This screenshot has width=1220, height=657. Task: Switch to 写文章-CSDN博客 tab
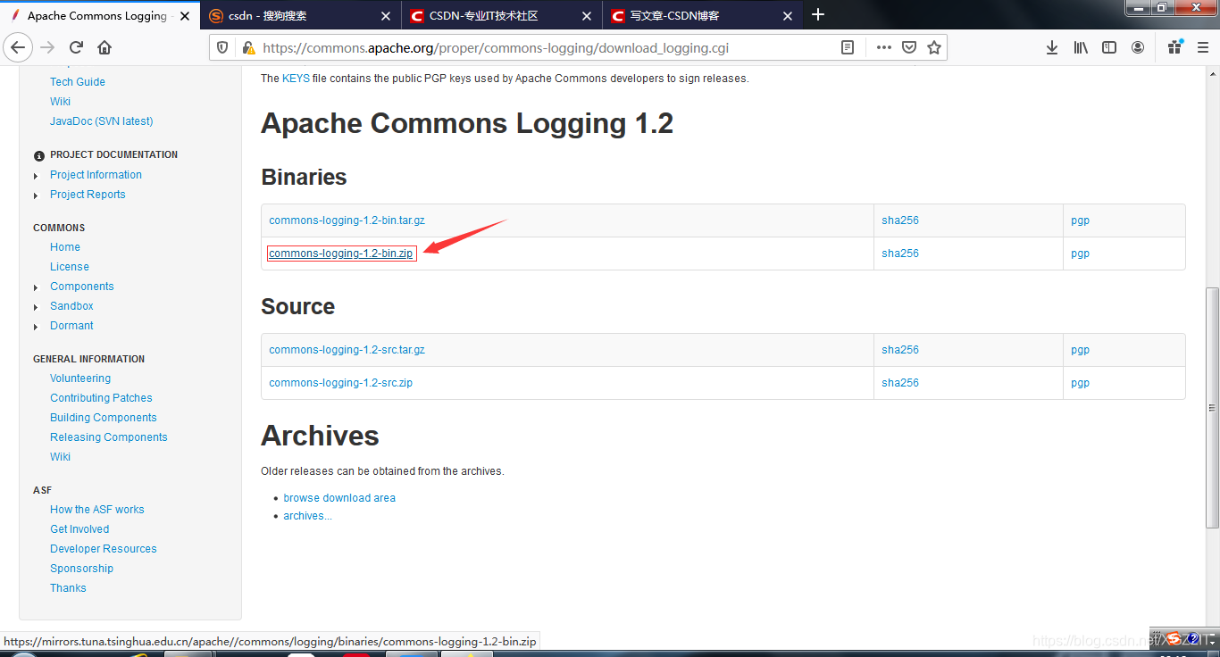(703, 15)
